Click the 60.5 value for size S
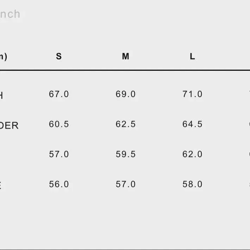This screenshot has height=250, width=250. tap(59, 124)
